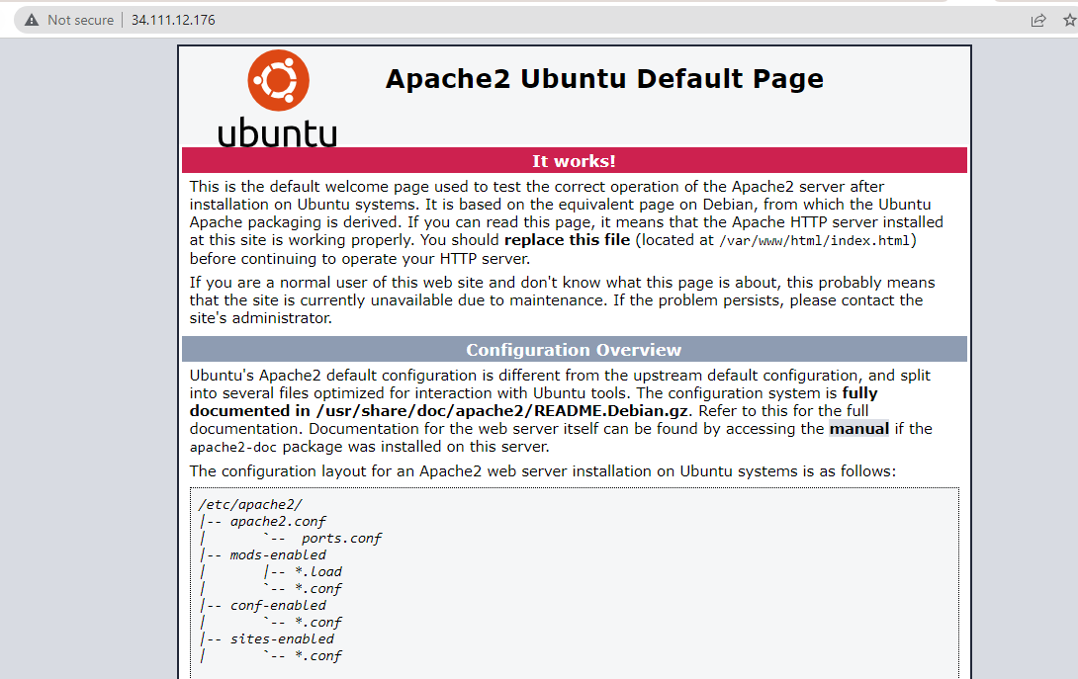Click the apache2.conf tree entry
Viewport: 1078px width, 679px height.
(278, 522)
